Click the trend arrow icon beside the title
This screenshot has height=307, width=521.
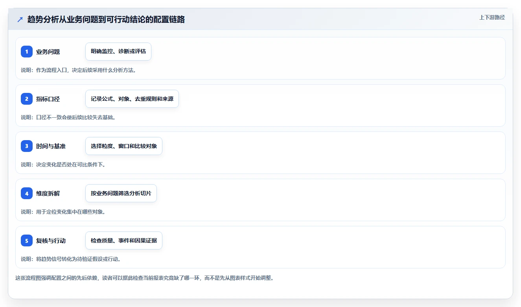[x=20, y=20]
